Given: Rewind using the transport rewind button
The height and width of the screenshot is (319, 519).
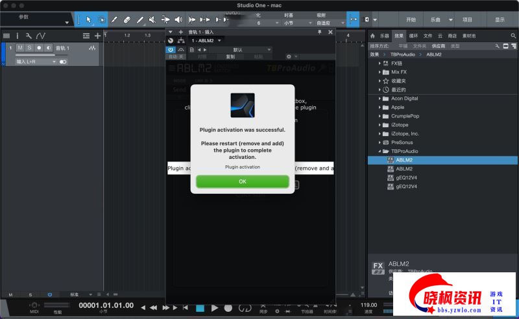Looking at the screenshot, I should [153, 308].
